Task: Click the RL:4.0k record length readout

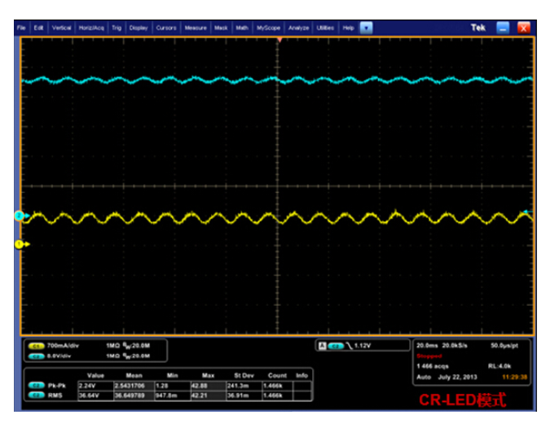Action: pos(499,366)
